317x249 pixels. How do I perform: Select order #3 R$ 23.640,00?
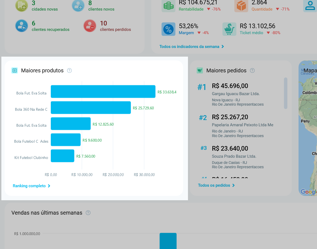click(x=230, y=148)
